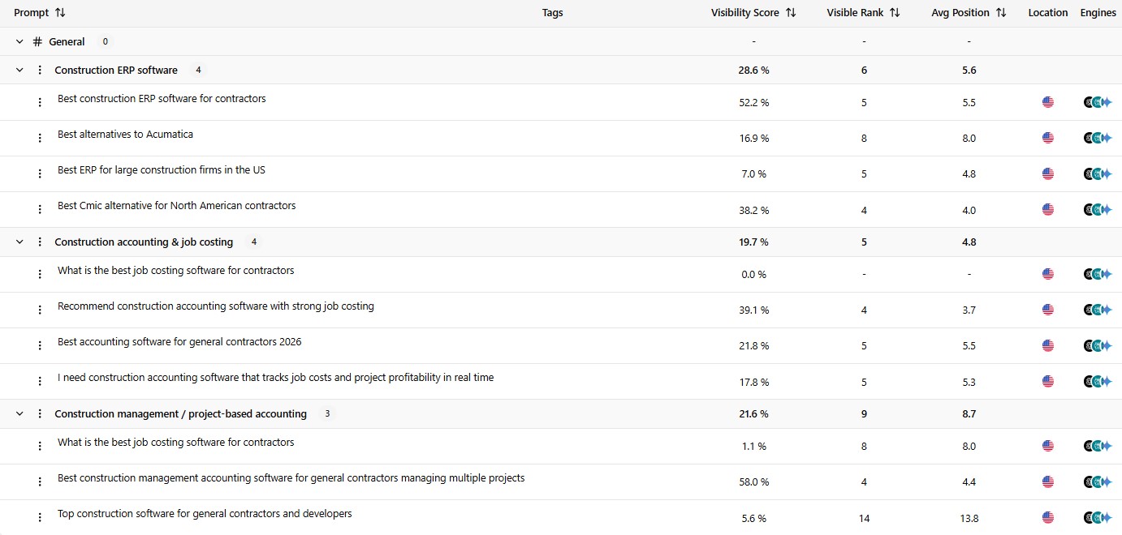1122x535 pixels.
Task: Sort by Visibility Score arrows icon
Action: pyautogui.click(x=791, y=13)
